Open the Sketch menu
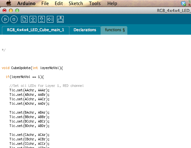191x148 pixels. [76, 4]
